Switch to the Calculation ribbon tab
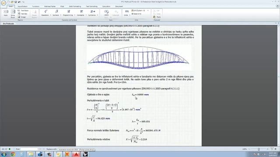280x157 pixels. 106,7
